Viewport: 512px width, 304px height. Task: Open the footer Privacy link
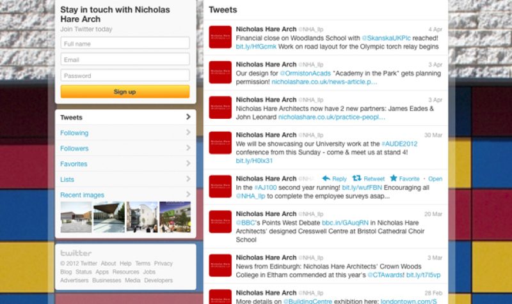coord(163,263)
